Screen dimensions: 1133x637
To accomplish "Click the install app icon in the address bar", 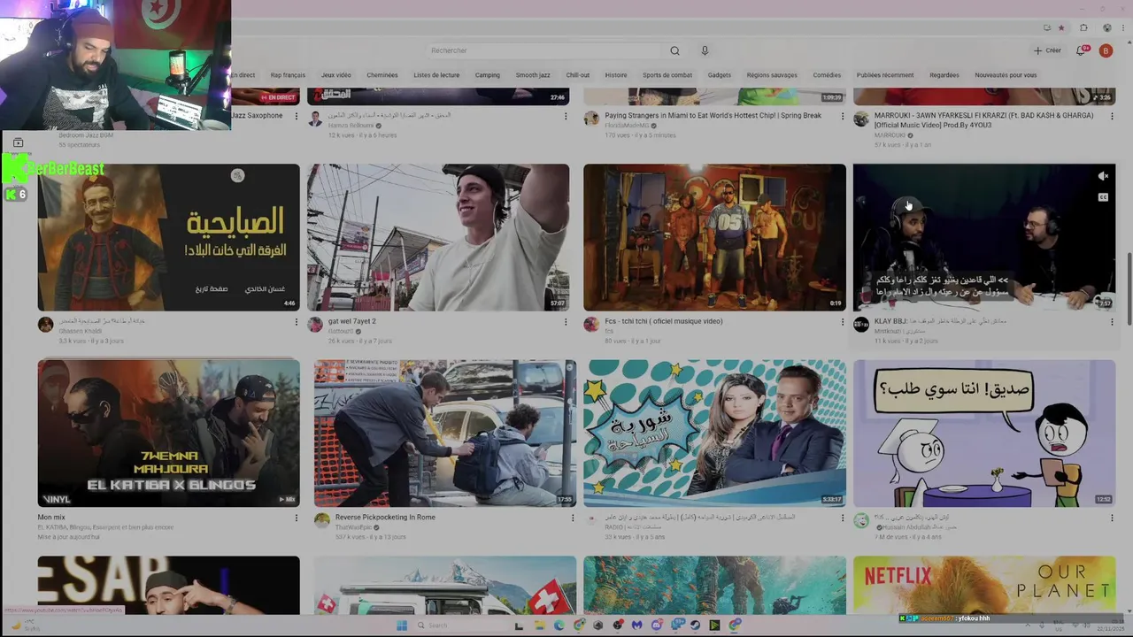I will (x=1047, y=27).
